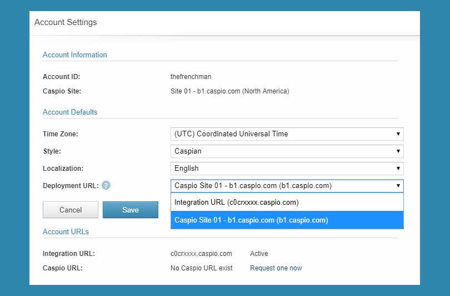
Task: Click the Time Zone dropdown arrow
Action: (398, 134)
